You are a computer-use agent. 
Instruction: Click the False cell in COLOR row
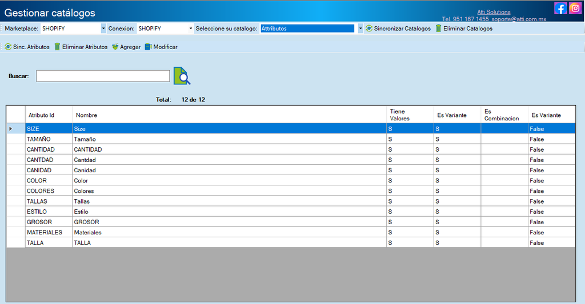[x=551, y=181]
